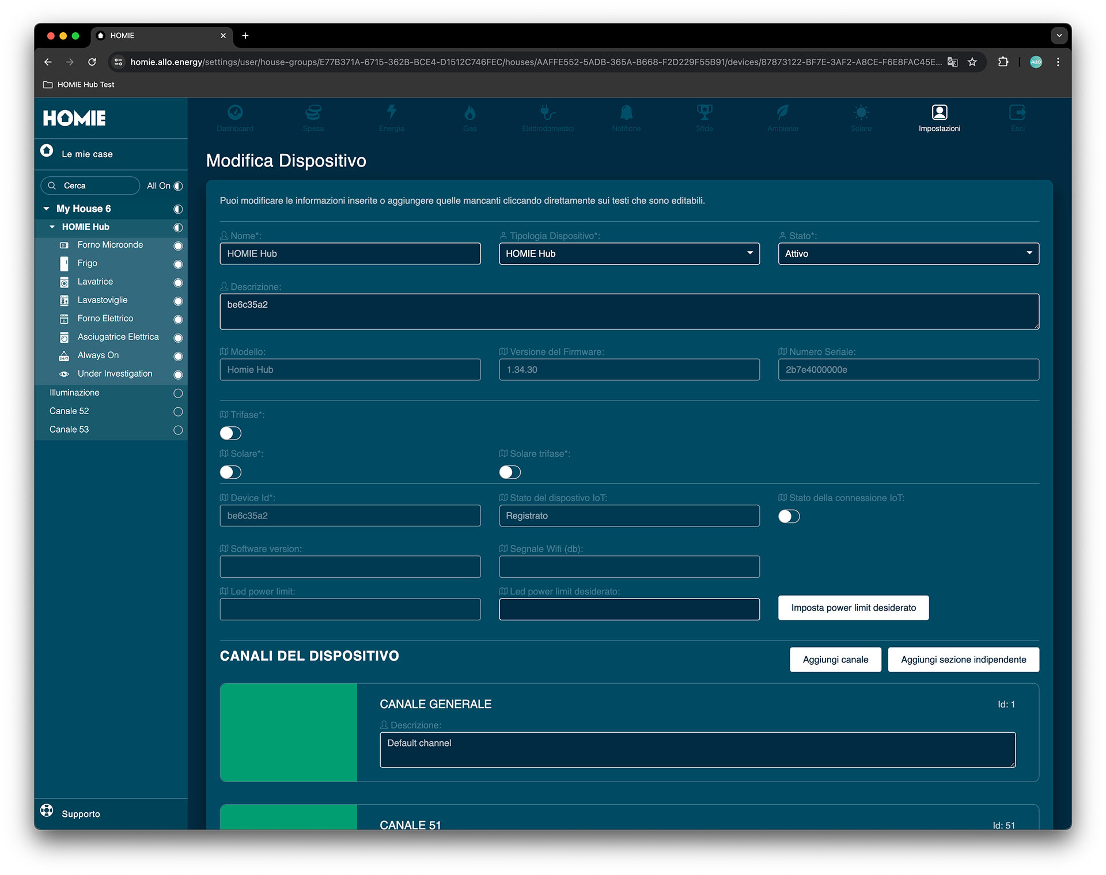Select Illuminazione in the sidebar
The width and height of the screenshot is (1106, 875).
tap(74, 393)
